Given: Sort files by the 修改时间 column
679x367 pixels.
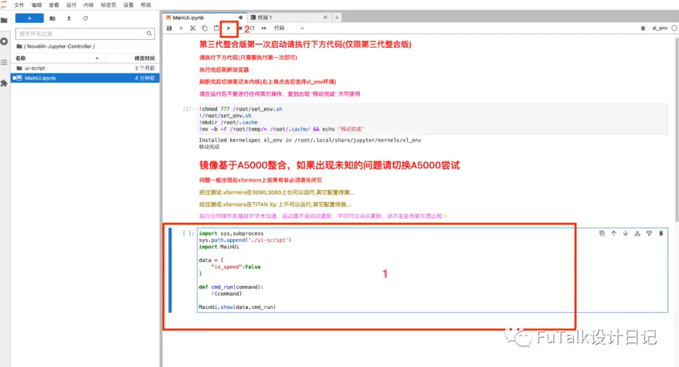Looking at the screenshot, I should (x=133, y=58).
